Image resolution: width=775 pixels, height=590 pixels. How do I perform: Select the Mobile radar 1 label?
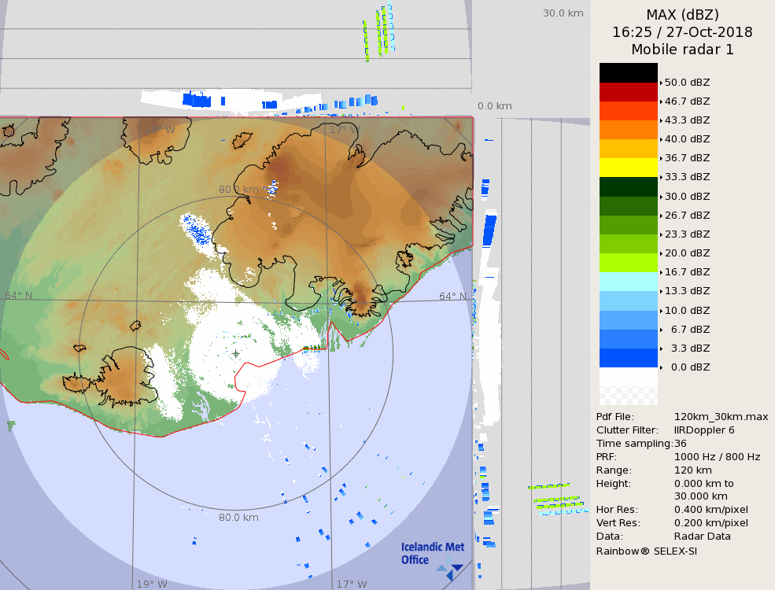(682, 50)
